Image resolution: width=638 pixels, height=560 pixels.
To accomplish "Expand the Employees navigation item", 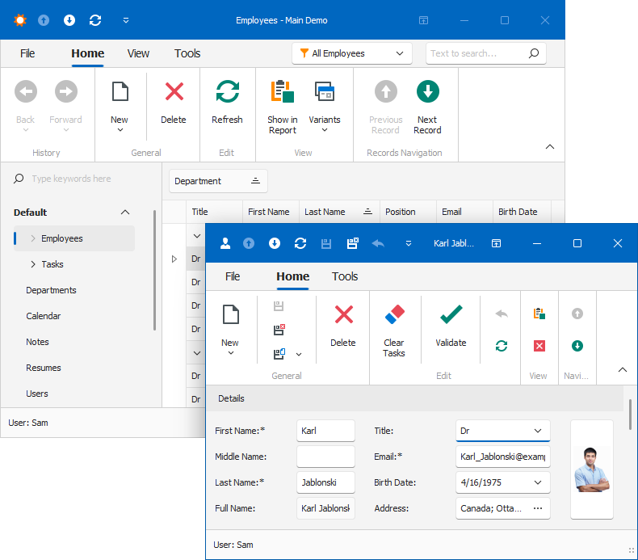I will pyautogui.click(x=33, y=238).
